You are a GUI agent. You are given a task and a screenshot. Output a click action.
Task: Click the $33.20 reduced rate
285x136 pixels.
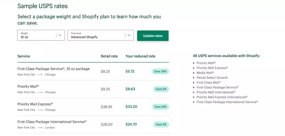(131, 107)
